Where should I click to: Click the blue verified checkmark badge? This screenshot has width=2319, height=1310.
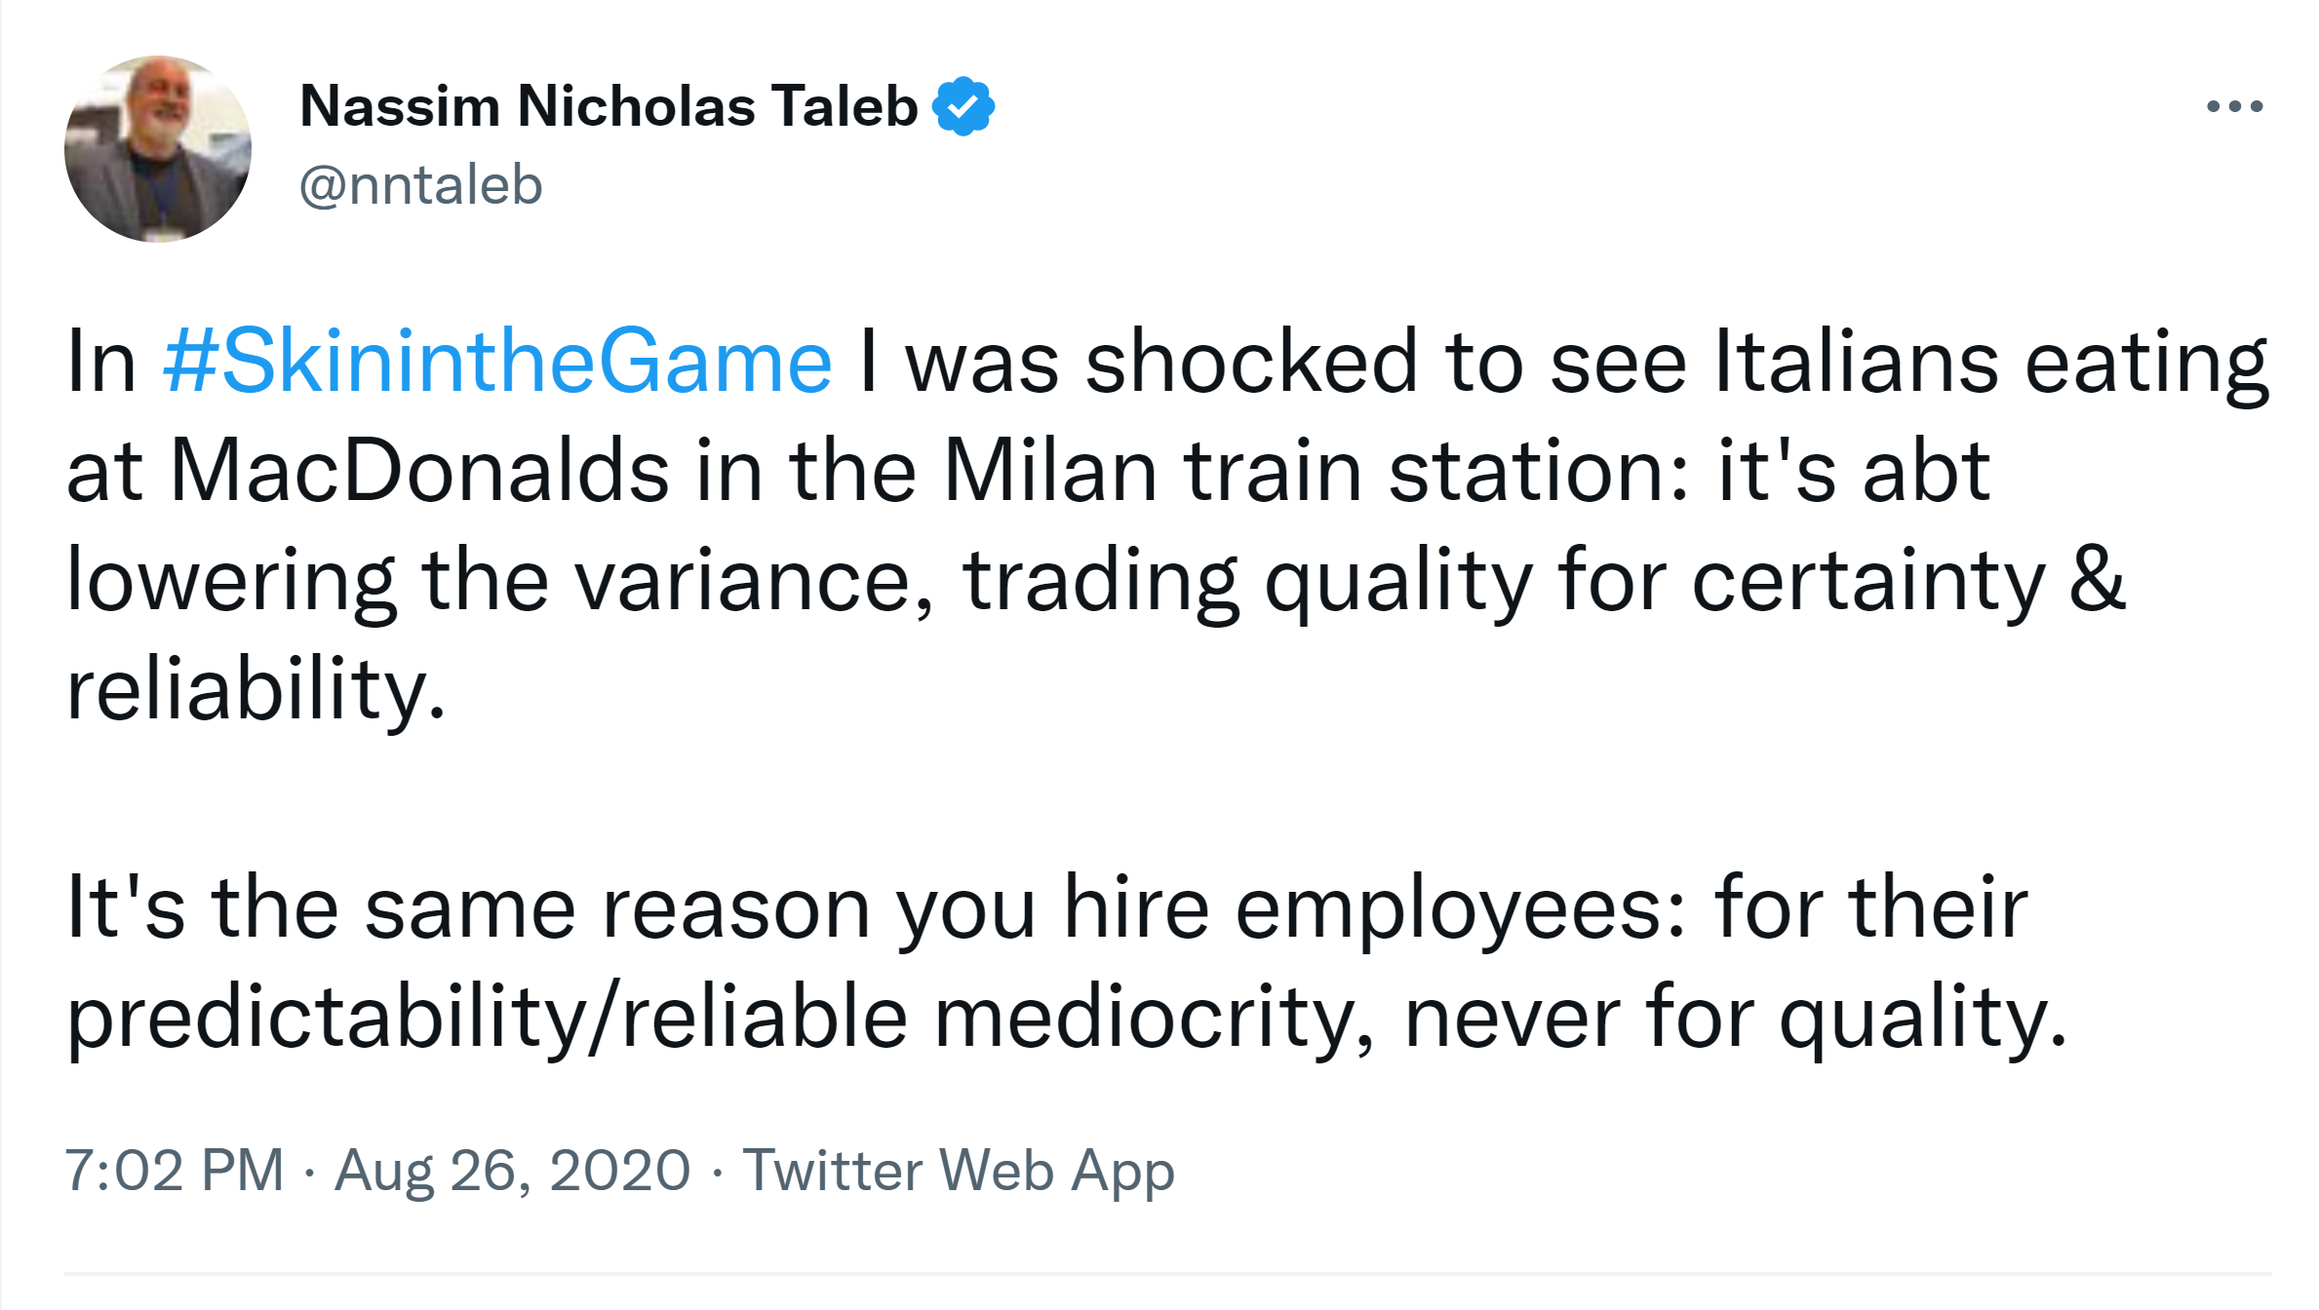[x=963, y=106]
